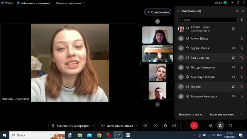Viewport: 247px width, 139px height.
Task: Click the Webex icon in taskbar
Action: (118, 135)
